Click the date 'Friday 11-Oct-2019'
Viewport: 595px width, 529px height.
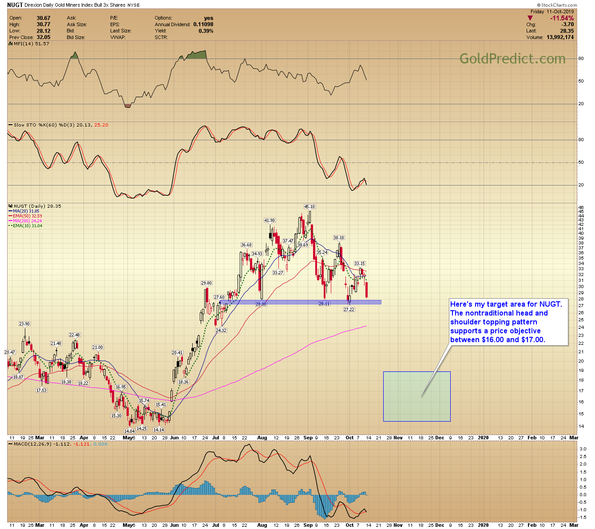pos(552,12)
